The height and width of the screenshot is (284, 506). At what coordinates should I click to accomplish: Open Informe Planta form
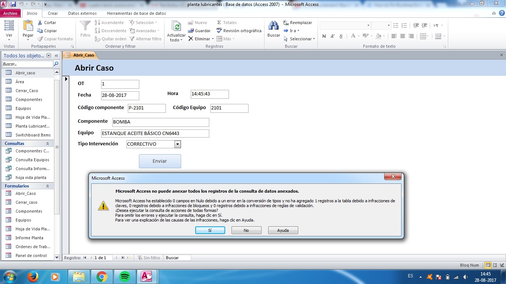pos(29,238)
